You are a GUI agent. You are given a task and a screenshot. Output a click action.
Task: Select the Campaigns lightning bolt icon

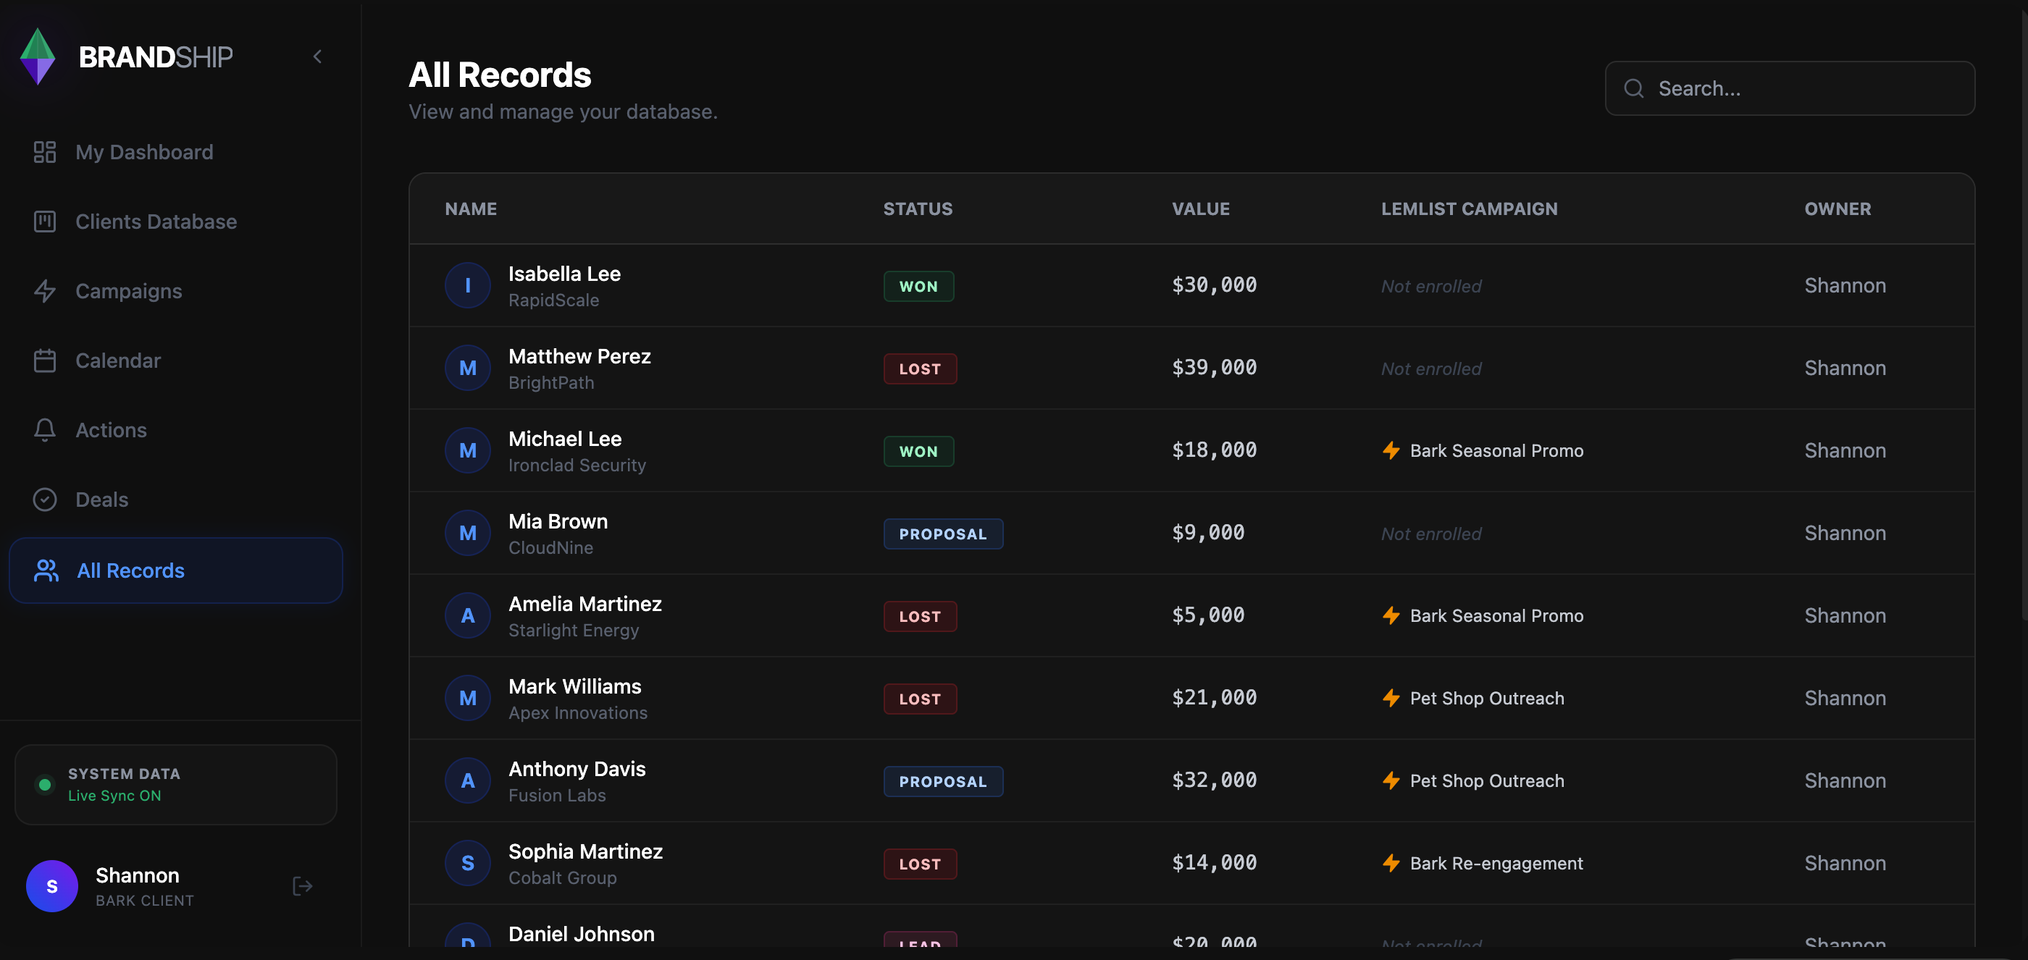coord(45,290)
